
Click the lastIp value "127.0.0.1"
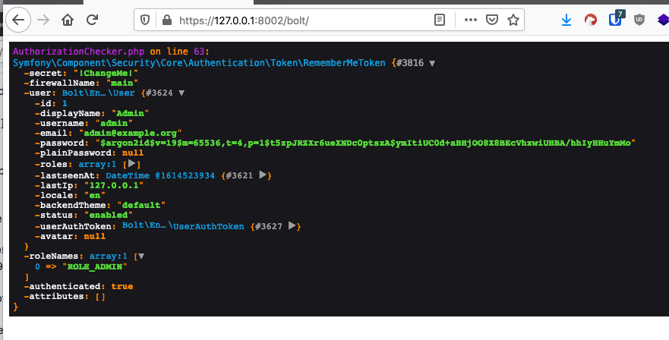114,185
